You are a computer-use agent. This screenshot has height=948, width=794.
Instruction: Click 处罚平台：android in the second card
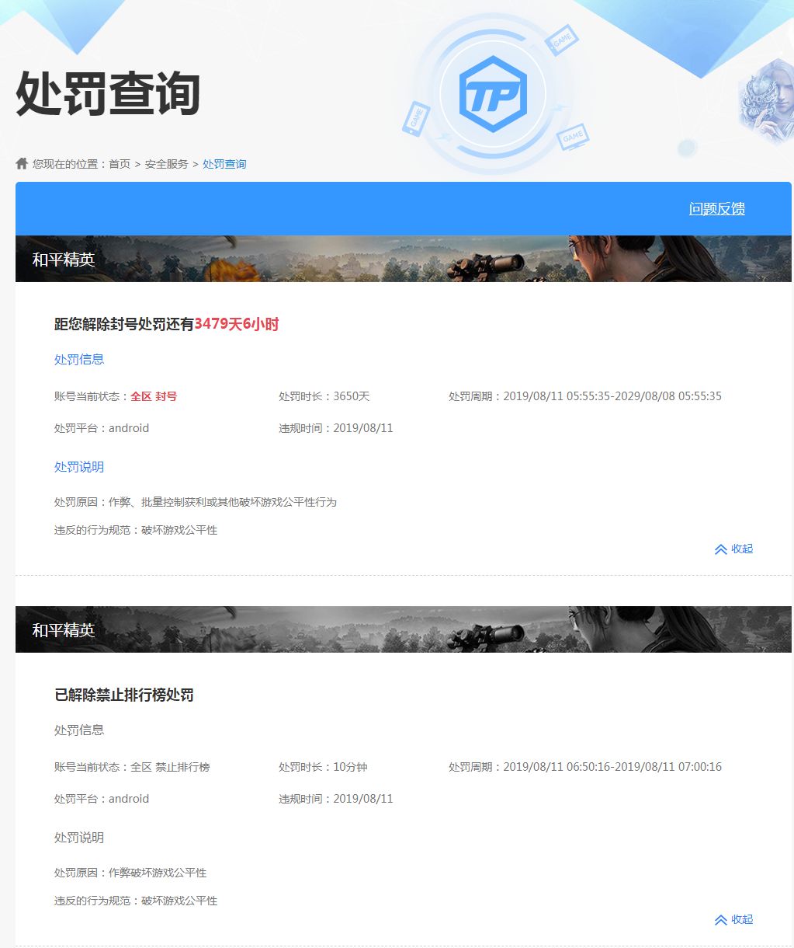tap(102, 799)
